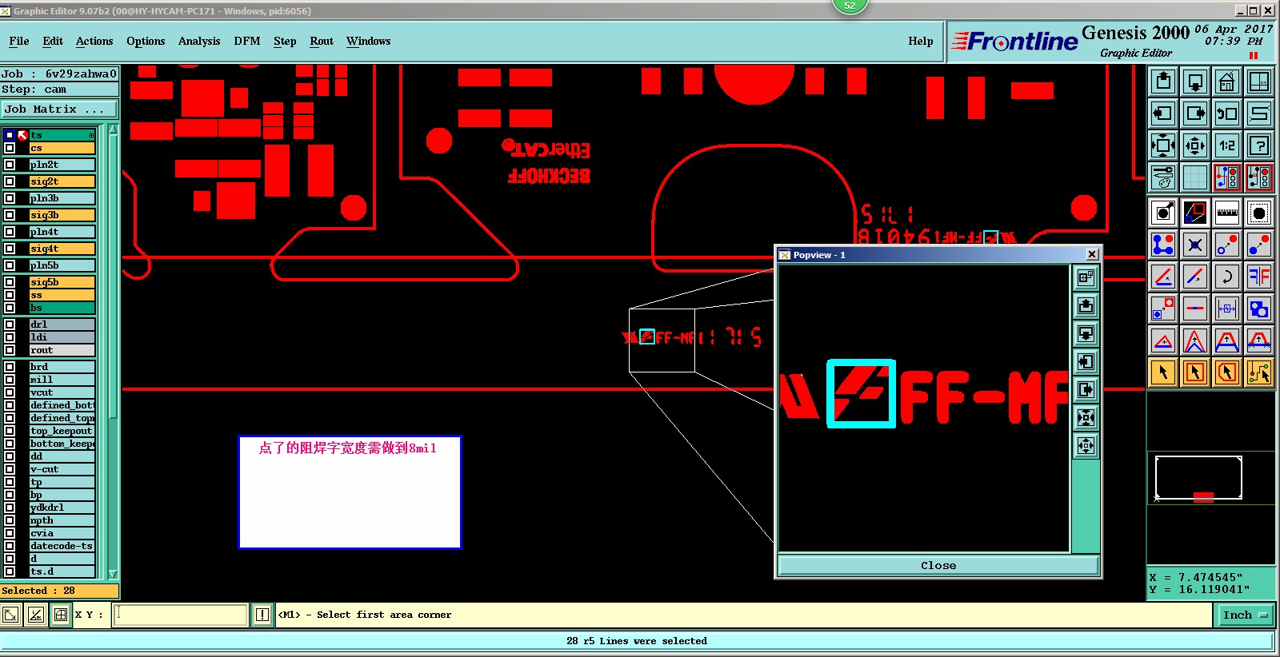Viewport: 1280px width, 657px height.
Task: Open the Actions menu
Action: coord(94,41)
